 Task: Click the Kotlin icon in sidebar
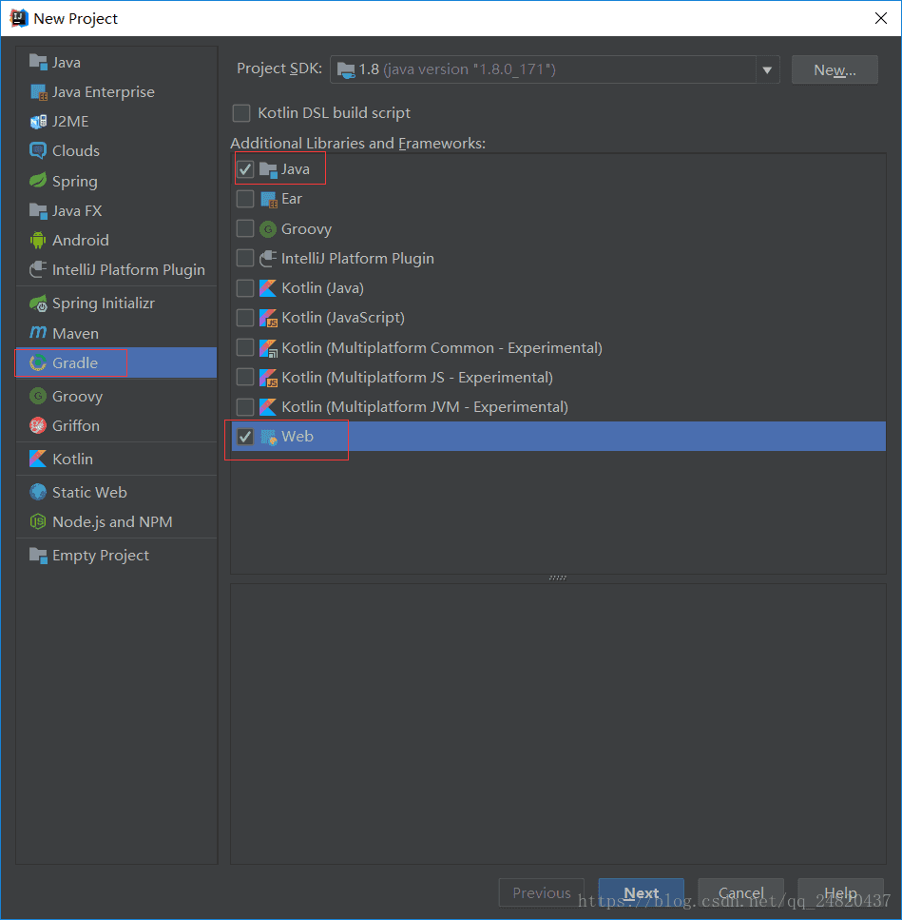[38, 459]
